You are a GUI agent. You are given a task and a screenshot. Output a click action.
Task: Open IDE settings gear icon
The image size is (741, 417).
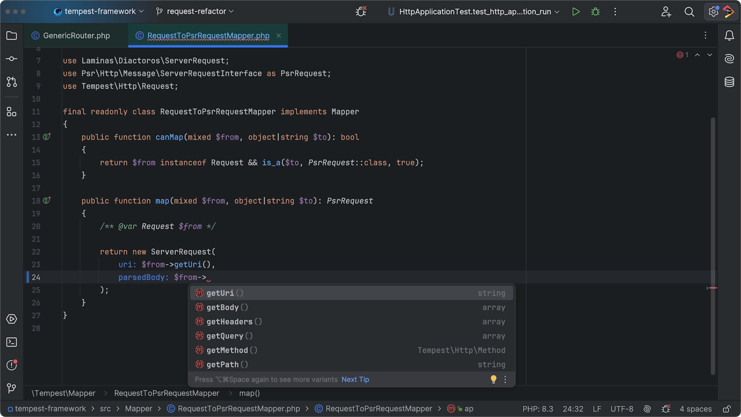click(x=713, y=12)
